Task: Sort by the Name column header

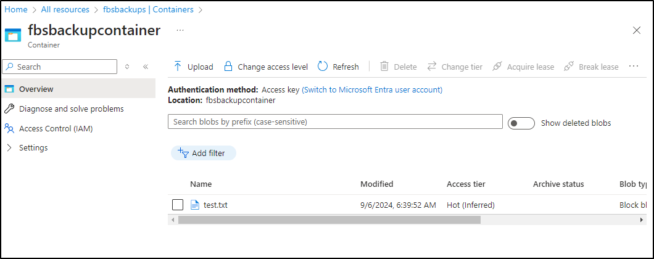Action: click(201, 184)
